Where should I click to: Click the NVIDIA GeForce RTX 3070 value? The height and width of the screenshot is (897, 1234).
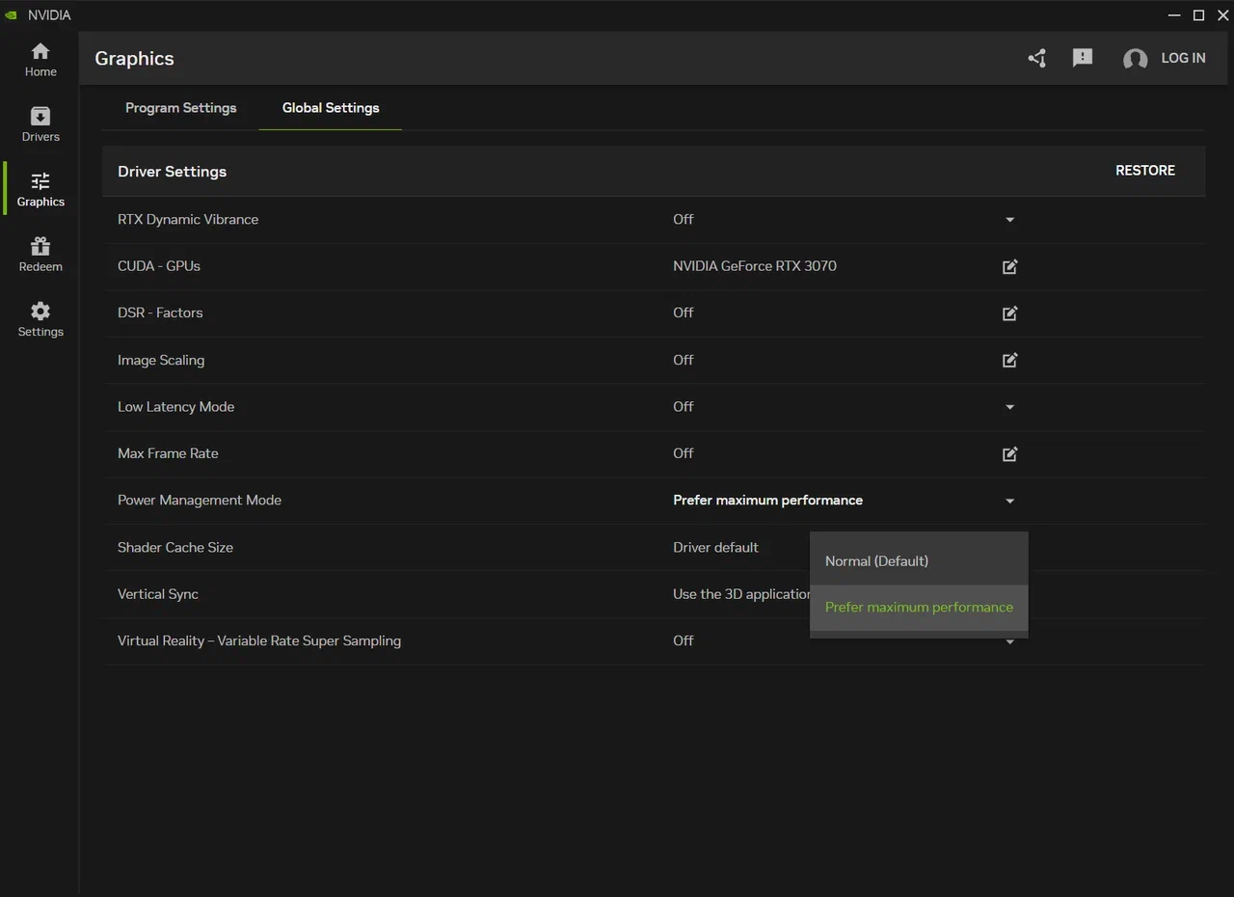[x=755, y=266]
